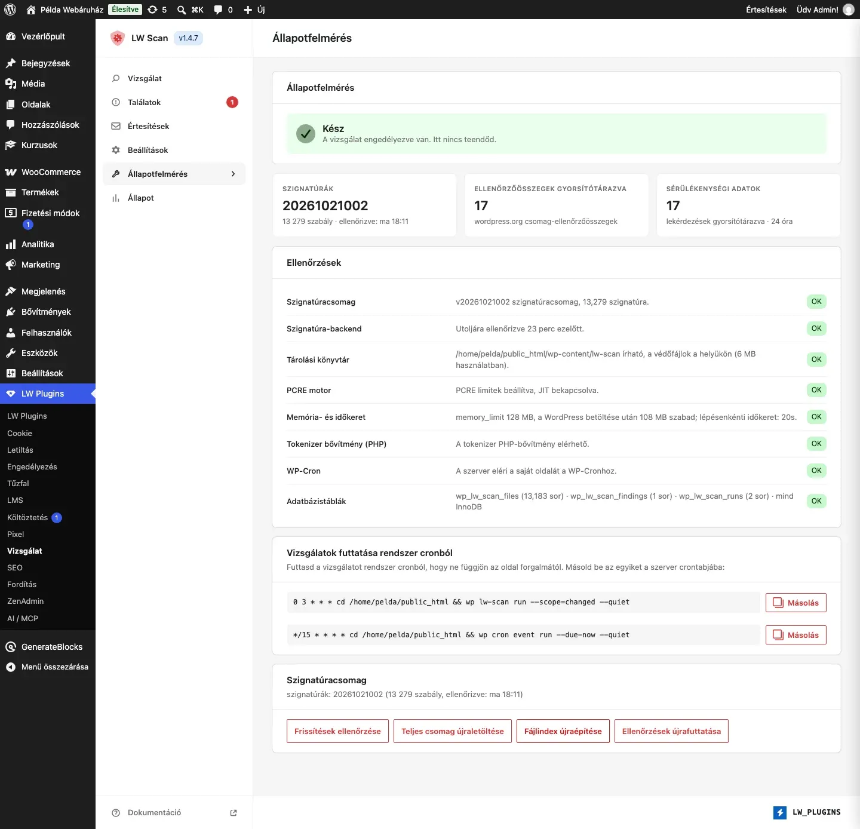Click the WooCommerce logo icon
This screenshot has width=860, height=829.
[x=11, y=172]
